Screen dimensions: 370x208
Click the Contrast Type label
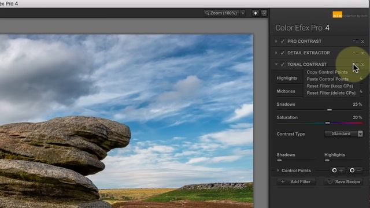tap(291, 134)
